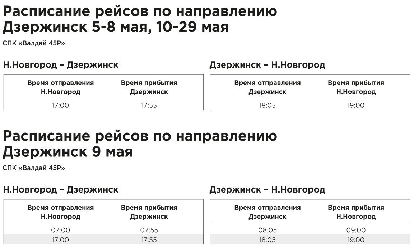Click the 'Время отправления Дзержинск' header in the top-right table
414x252 pixels.
coord(268,87)
